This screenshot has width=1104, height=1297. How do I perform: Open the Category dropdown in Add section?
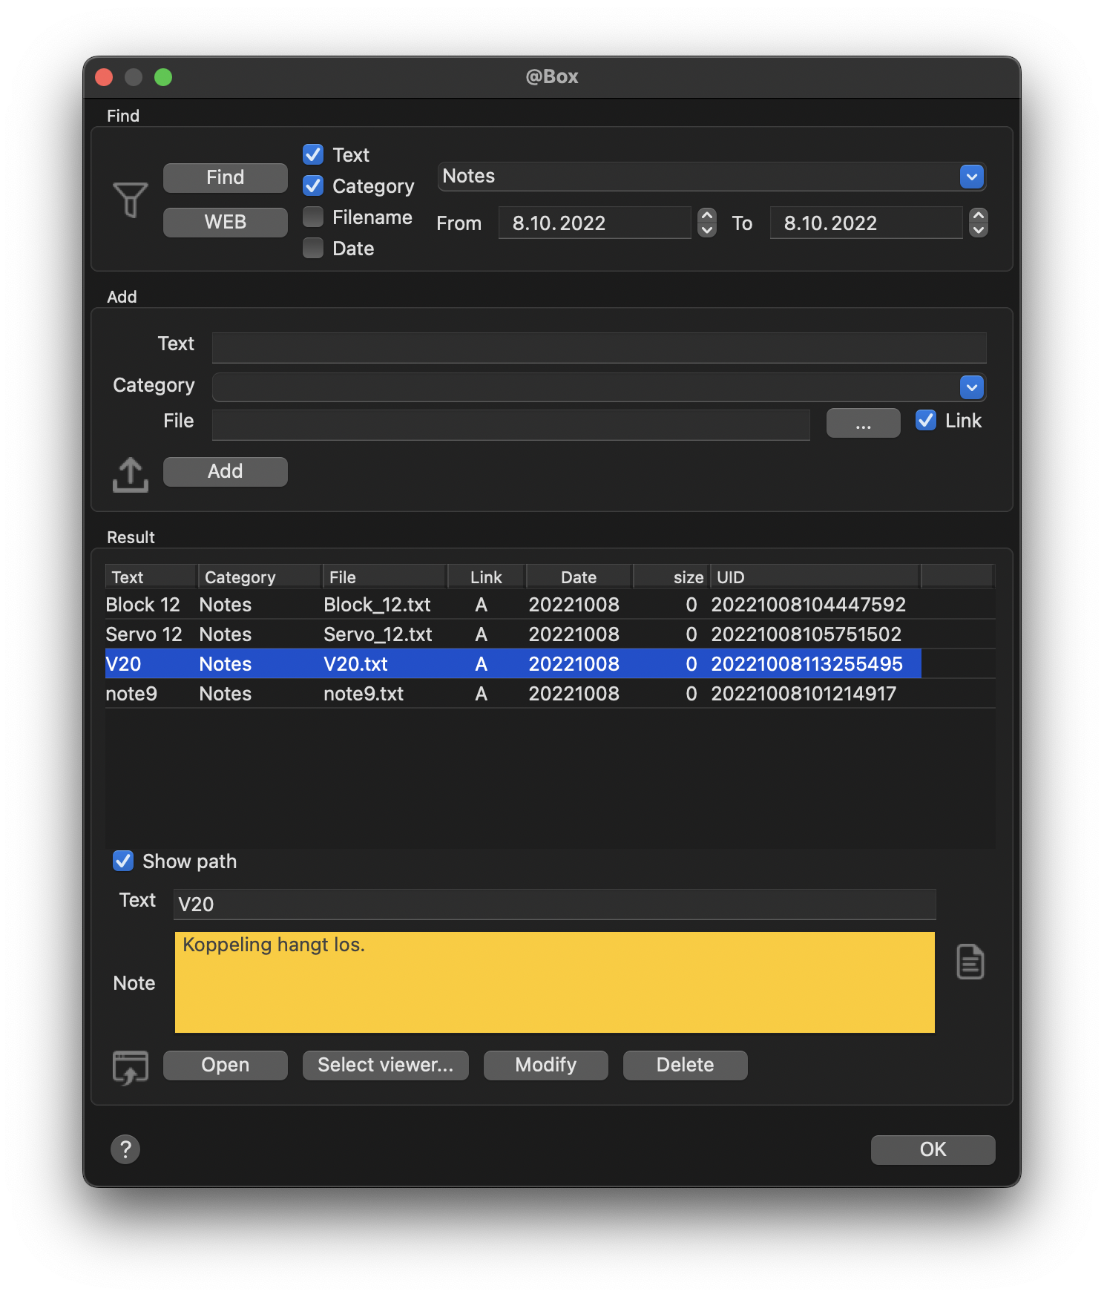coord(971,387)
